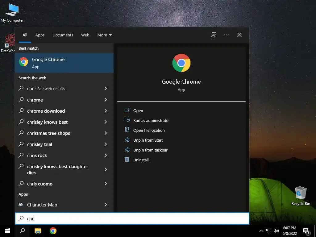
Task: Click the Show desktop sliver at the right end of the taskbar
Action: click(315, 231)
